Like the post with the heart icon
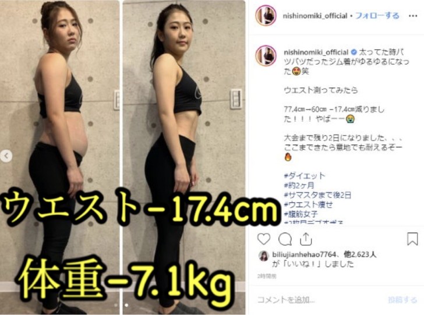Screen dimensions: 424x315 (x=264, y=239)
